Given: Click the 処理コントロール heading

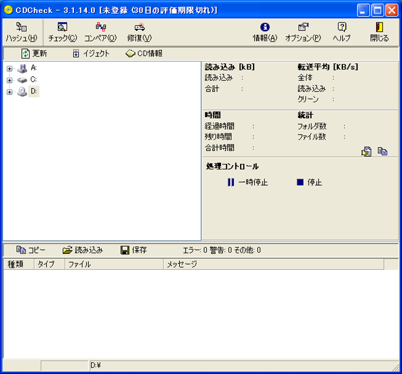Looking at the screenshot, I should click(232, 166).
